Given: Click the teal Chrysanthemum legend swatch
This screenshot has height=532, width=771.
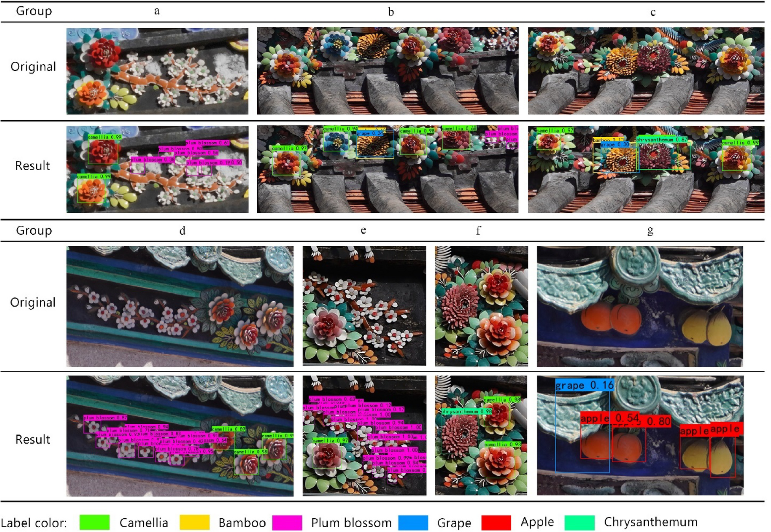Looking at the screenshot, I should [x=579, y=523].
